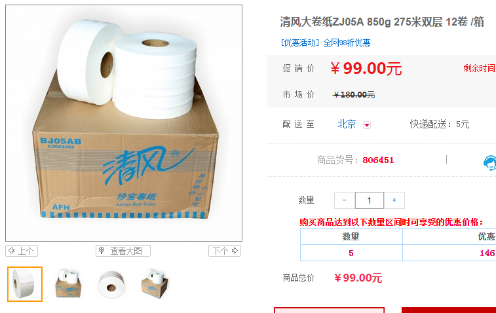The image size is (496, 313).
Task: Select the second thumbnail with box and rolls
Action: click(x=68, y=284)
